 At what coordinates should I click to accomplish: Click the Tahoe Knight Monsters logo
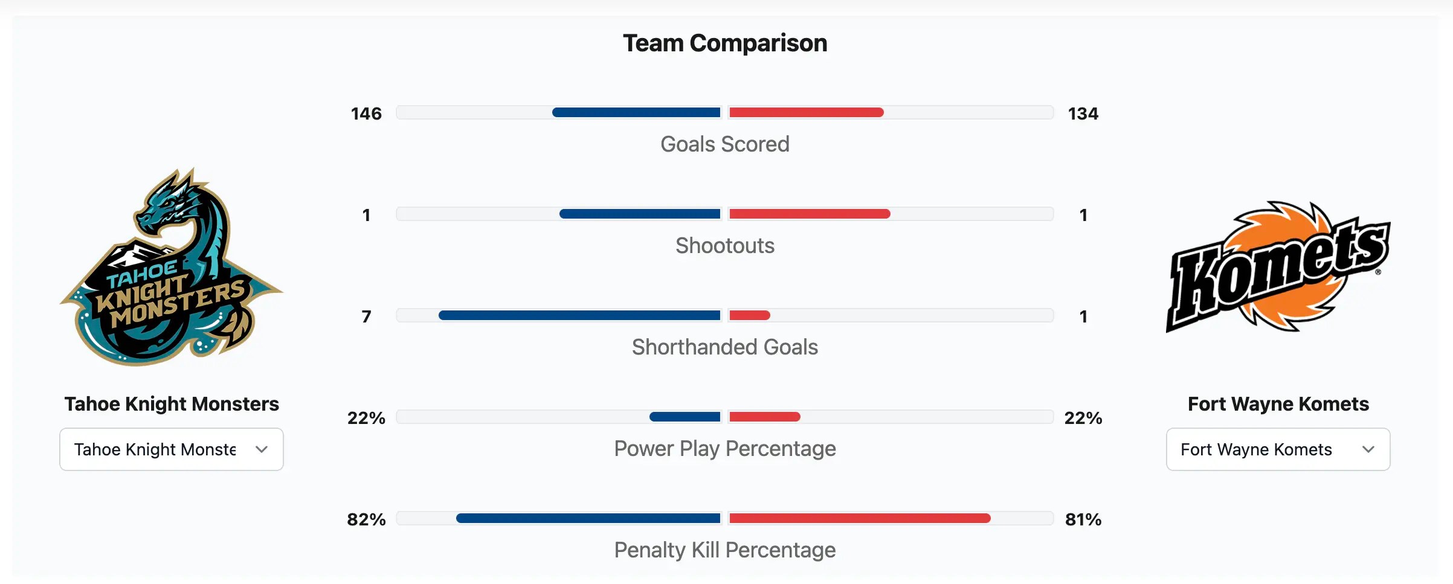click(x=172, y=268)
